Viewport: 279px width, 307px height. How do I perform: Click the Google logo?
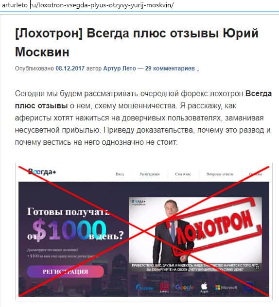pyautogui.click(x=185, y=288)
